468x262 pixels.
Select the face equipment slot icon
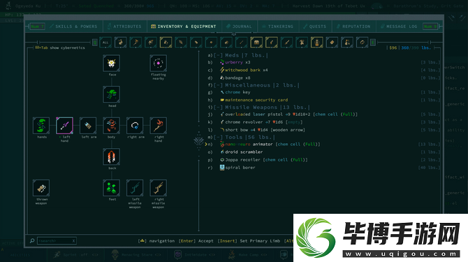click(x=111, y=64)
